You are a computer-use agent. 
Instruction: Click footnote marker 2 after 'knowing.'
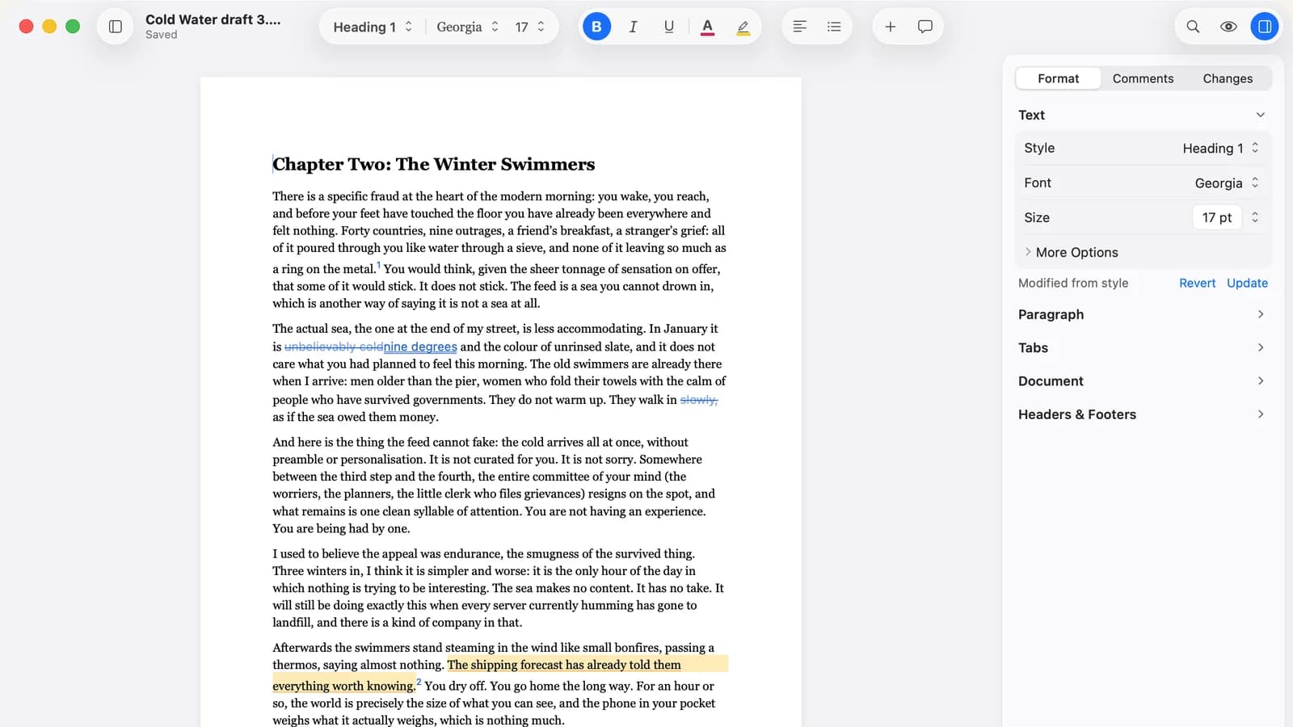coord(419,682)
